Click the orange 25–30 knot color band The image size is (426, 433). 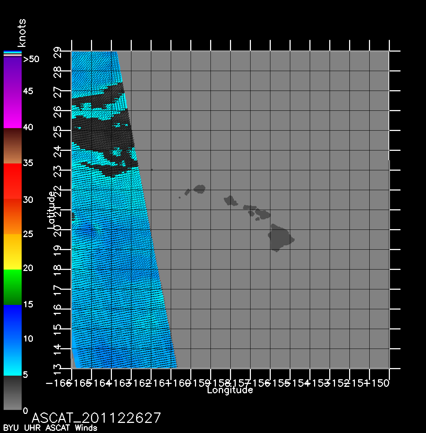click(x=12, y=216)
